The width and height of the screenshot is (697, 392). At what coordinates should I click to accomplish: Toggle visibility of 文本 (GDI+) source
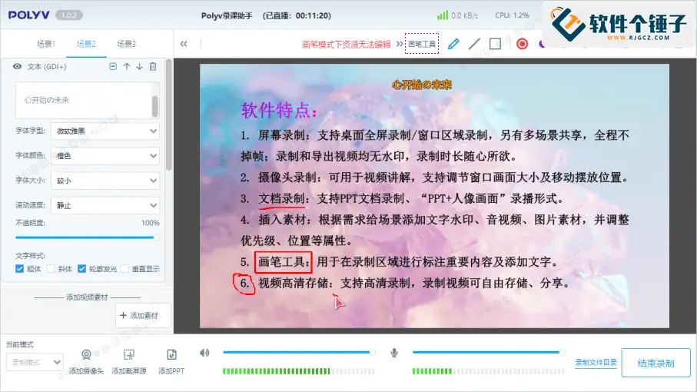click(x=17, y=66)
